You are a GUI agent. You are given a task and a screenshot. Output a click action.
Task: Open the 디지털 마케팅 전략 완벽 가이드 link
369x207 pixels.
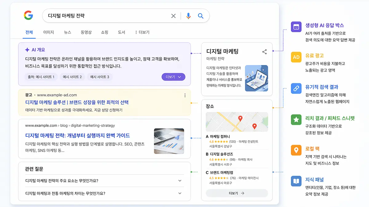[77, 136]
